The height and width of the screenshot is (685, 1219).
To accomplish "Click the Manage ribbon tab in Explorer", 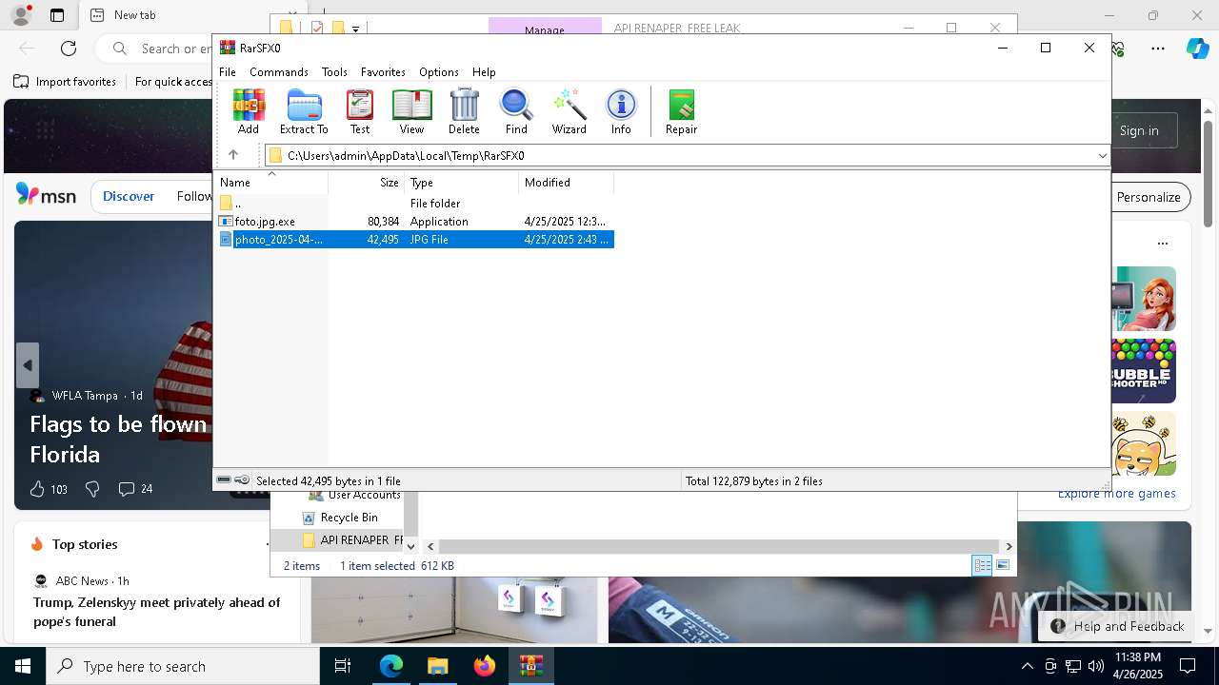I will 545,29.
